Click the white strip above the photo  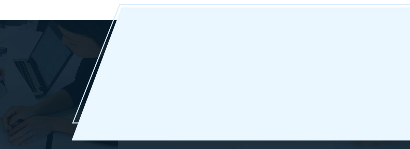tap(58, 10)
